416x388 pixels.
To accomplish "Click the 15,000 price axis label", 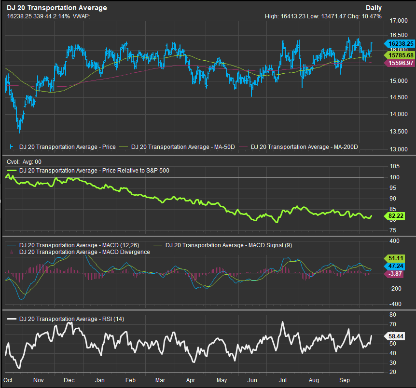I will [x=399, y=81].
